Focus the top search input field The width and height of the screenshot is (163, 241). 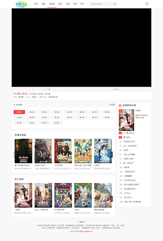(101, 4)
